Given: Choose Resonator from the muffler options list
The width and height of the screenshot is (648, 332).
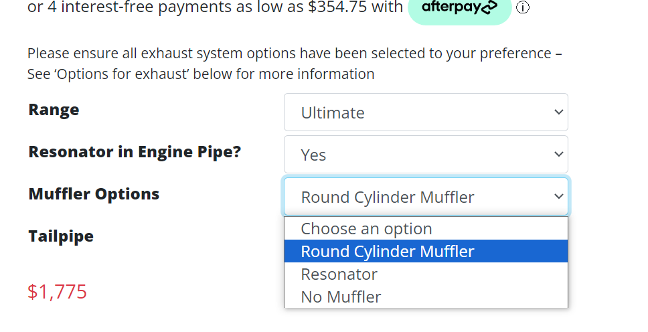Looking at the screenshot, I should point(339,274).
